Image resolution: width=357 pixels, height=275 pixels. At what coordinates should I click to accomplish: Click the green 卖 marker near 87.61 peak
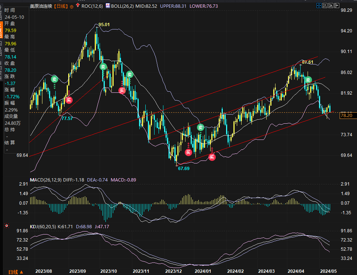(x=308, y=80)
